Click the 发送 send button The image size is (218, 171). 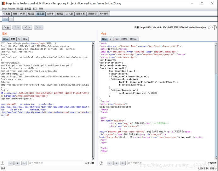point(7,27)
